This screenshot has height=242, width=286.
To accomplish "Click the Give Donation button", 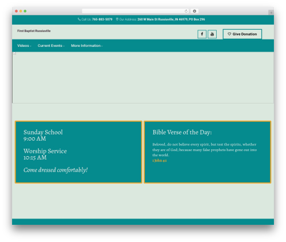I will [243, 34].
